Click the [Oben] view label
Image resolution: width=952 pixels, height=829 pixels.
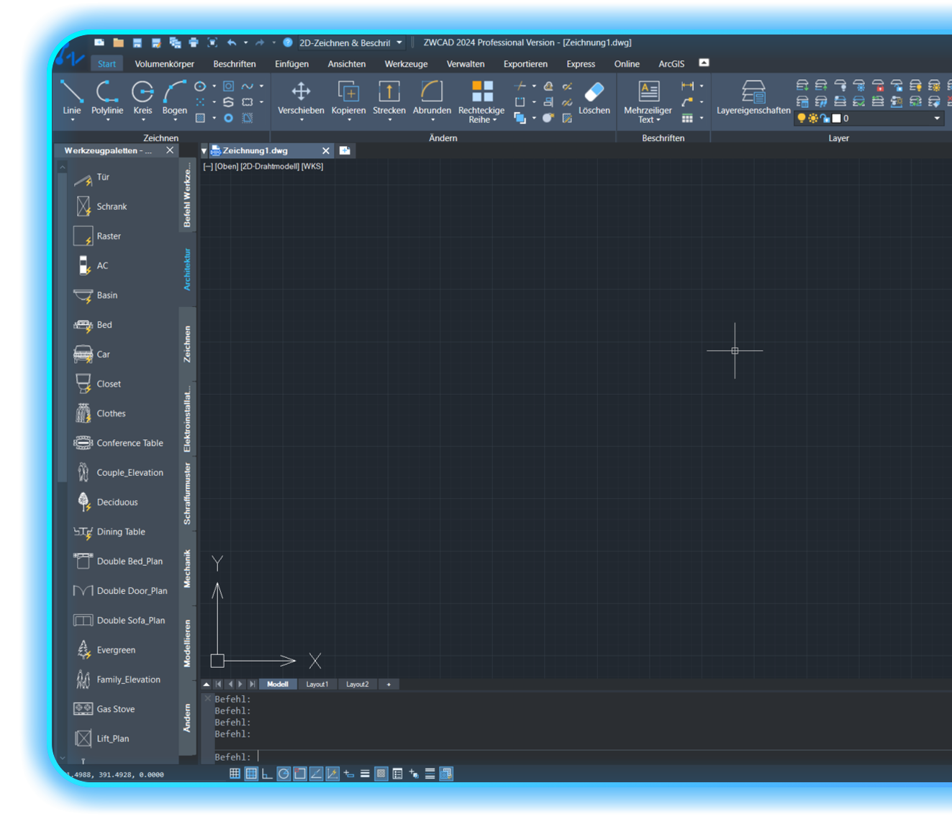tap(227, 166)
